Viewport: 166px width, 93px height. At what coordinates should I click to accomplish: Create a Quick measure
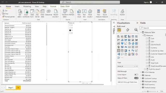click(105, 13)
